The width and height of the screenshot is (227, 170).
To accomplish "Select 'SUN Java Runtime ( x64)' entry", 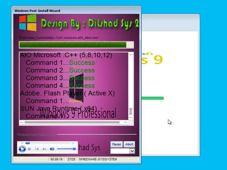I will pyautogui.click(x=58, y=109).
